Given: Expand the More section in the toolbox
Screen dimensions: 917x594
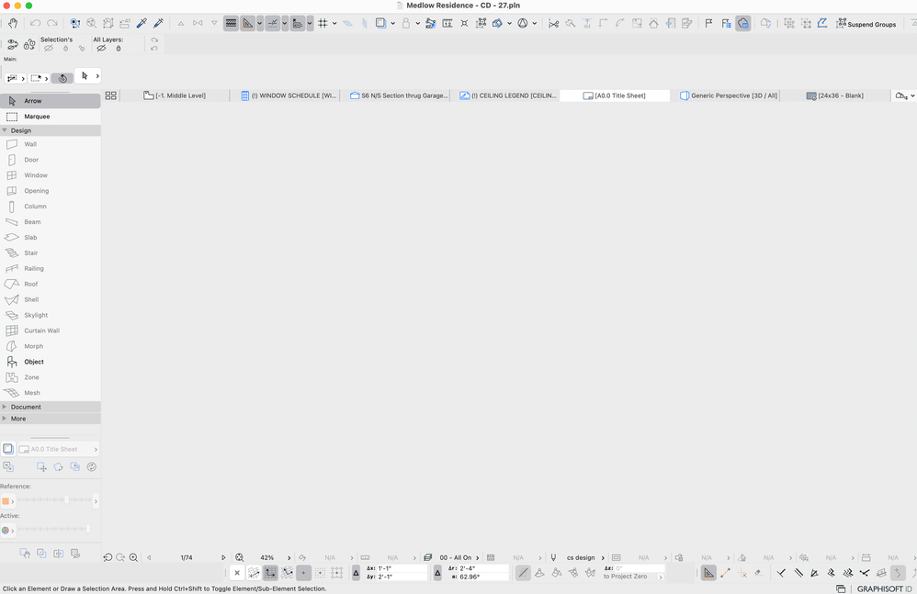Looking at the screenshot, I should tap(18, 419).
